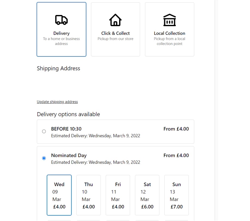Screen dimensions: 250x221
Task: Click the collection point building icon
Action: pyautogui.click(x=169, y=19)
